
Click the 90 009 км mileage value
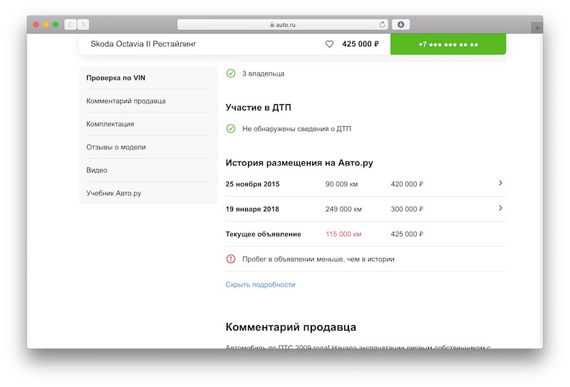tap(342, 184)
